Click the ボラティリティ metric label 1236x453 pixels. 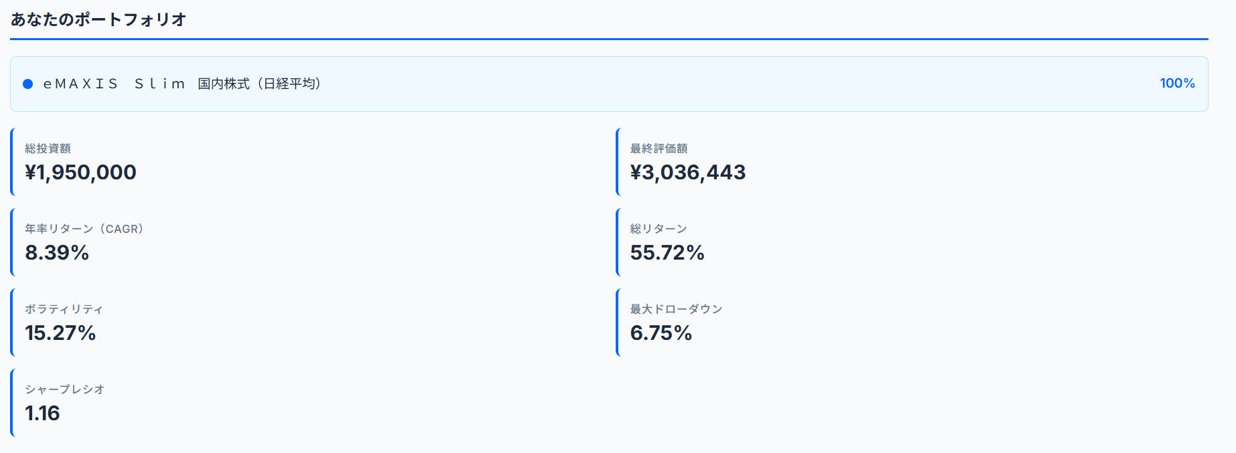pos(63,308)
